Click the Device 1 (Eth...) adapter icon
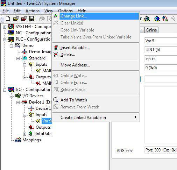177x170 pixels. 24,102
